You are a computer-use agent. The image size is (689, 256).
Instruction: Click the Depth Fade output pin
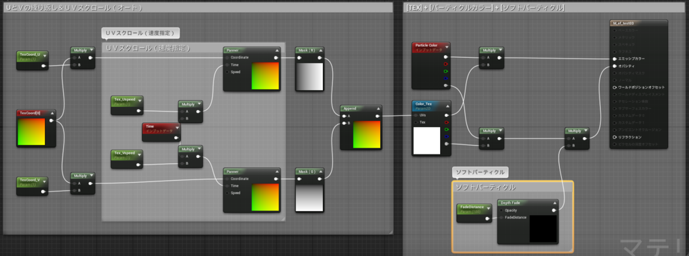pos(554,210)
